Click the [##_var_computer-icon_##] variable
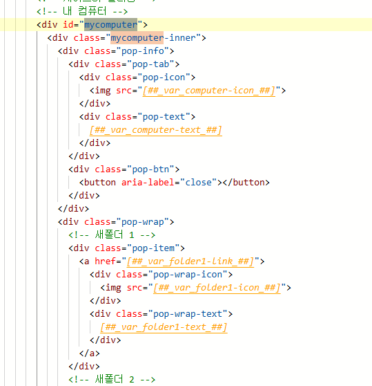Viewport: 372px width, 386px height. point(209,91)
